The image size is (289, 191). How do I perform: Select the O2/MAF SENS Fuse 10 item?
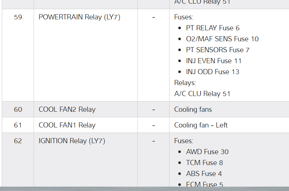pyautogui.click(x=222, y=39)
